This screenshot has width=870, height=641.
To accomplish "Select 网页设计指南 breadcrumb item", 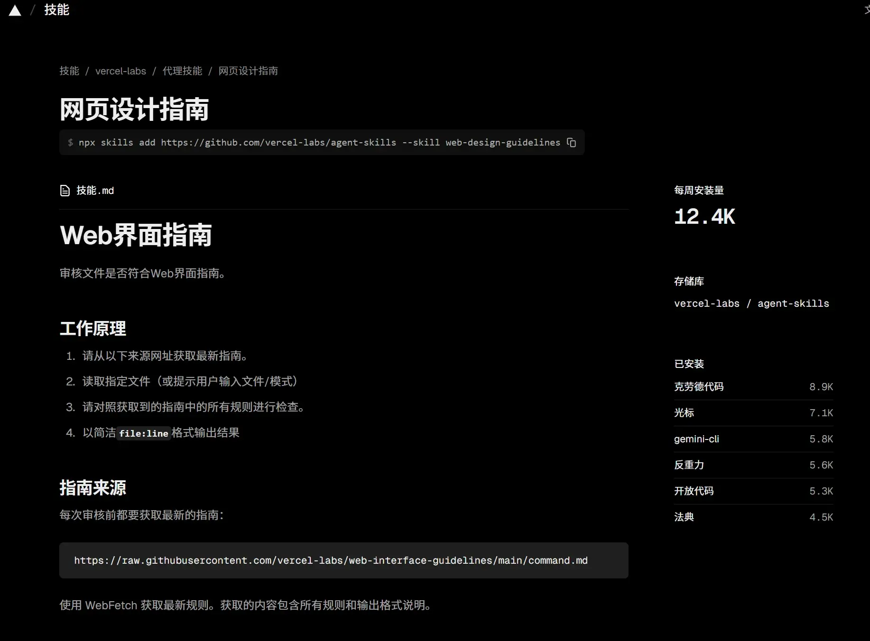I will pyautogui.click(x=248, y=71).
